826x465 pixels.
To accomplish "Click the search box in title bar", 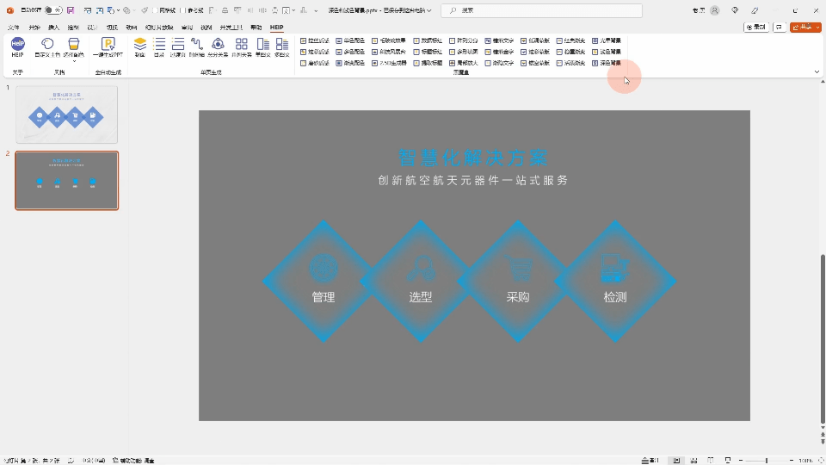I will tap(541, 10).
